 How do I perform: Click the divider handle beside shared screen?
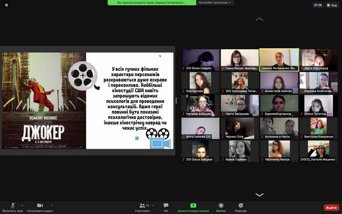(176, 101)
